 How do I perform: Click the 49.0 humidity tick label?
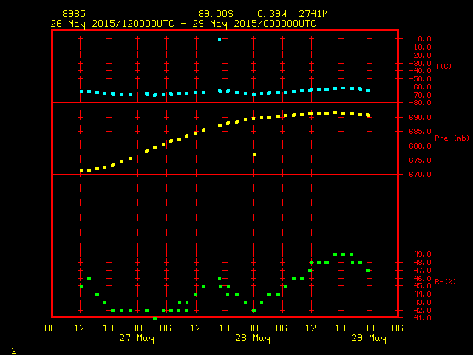(422, 254)
